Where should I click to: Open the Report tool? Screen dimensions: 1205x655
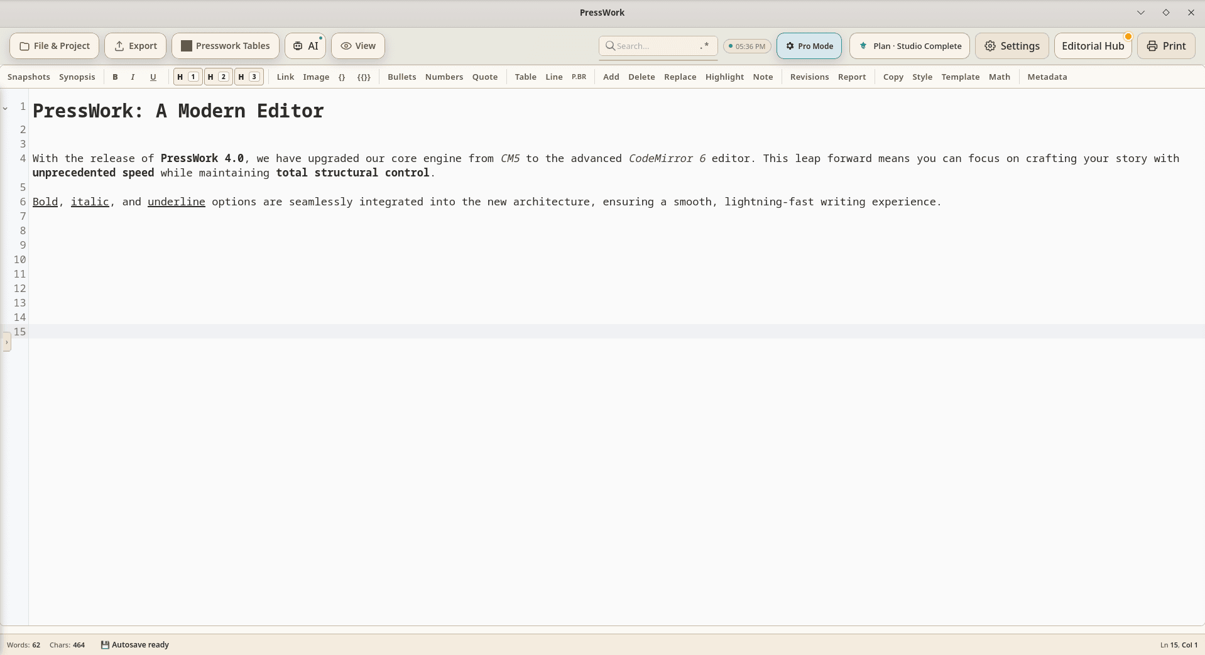[852, 77]
